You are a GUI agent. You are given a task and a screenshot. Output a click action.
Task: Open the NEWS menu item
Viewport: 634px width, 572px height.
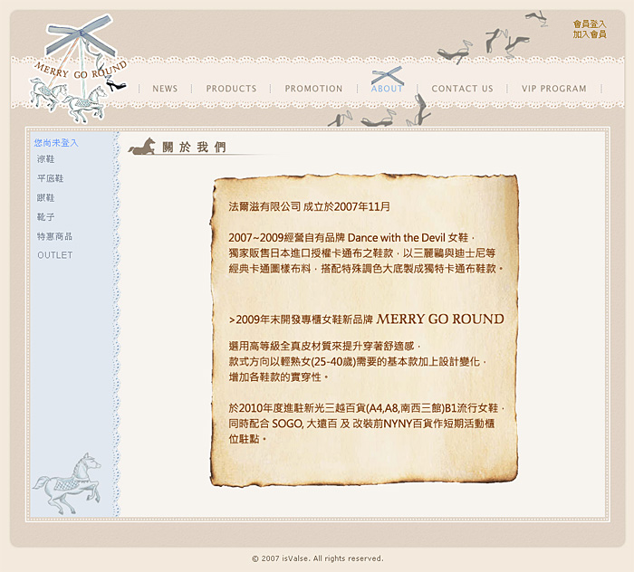point(165,89)
